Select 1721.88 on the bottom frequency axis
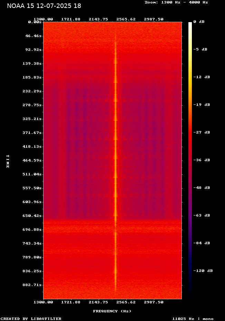 [x=71, y=302]
